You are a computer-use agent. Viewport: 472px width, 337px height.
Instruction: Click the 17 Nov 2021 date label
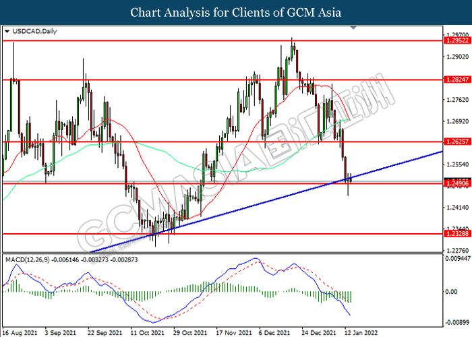pos(233,333)
